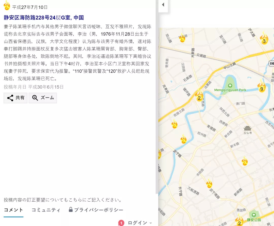
Task: Select flame cluster 2 near 镇坪路
Action: 199,96
